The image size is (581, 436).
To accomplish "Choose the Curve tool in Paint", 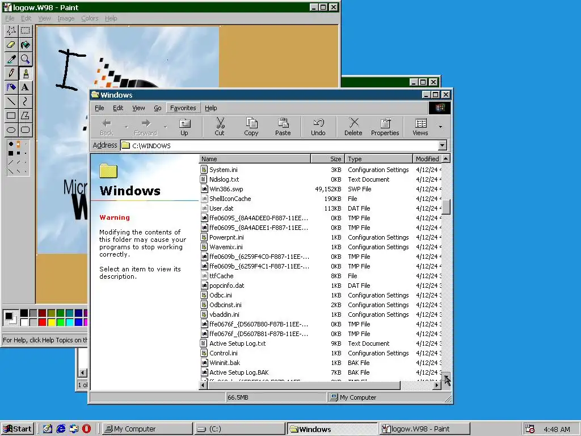I will [25, 101].
